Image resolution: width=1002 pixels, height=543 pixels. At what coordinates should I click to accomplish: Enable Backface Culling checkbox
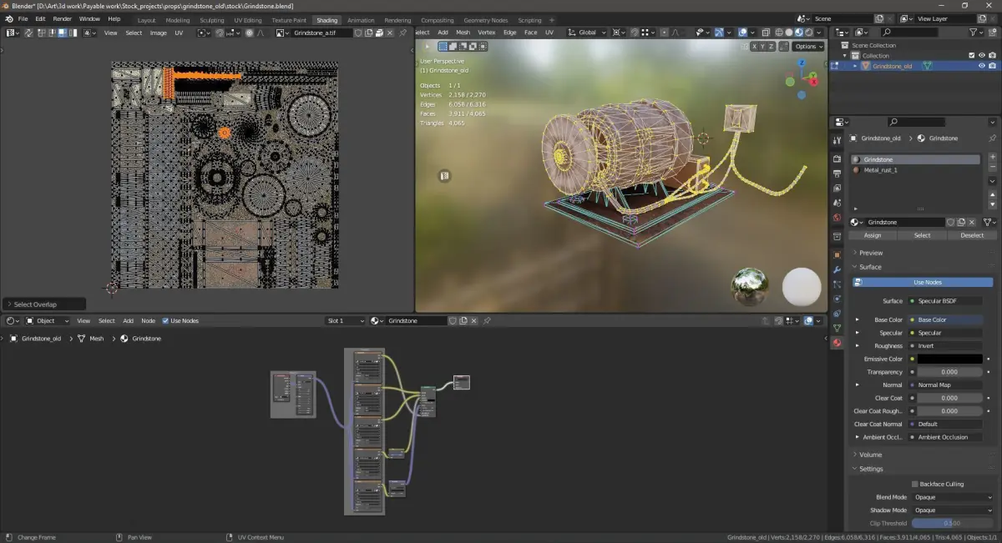coord(915,484)
